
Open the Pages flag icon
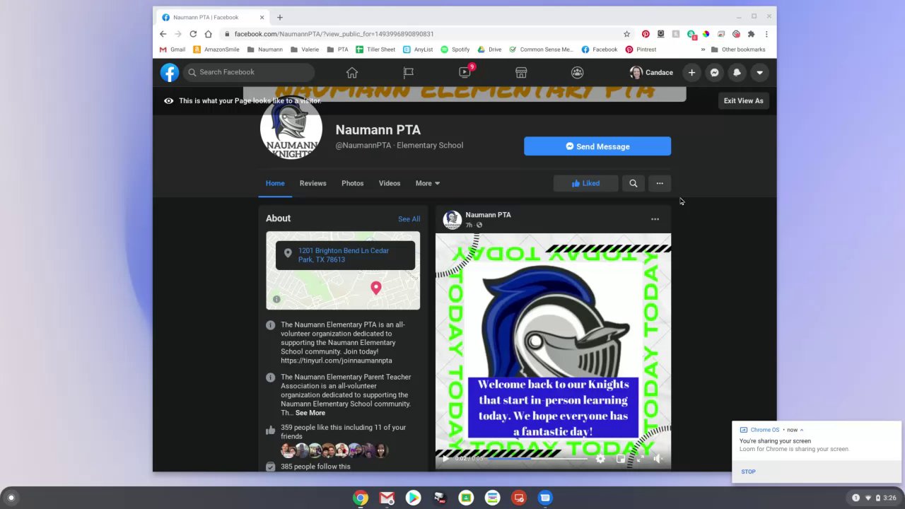(408, 72)
